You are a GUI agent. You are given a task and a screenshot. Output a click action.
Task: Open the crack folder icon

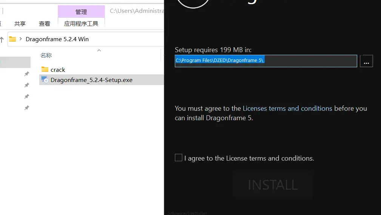[45, 70]
